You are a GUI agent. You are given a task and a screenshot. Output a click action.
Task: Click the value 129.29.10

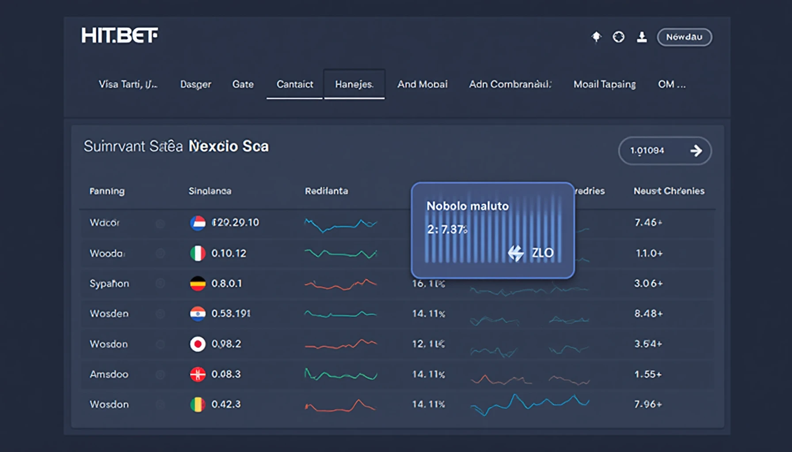pyautogui.click(x=235, y=222)
